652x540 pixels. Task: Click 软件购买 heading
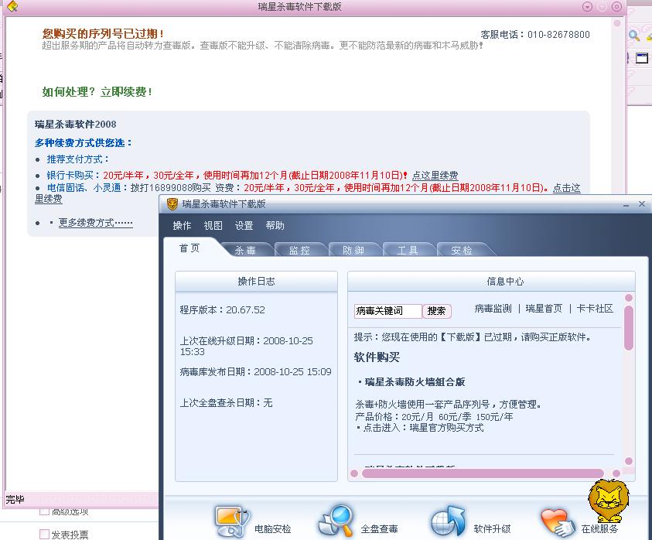coord(377,357)
